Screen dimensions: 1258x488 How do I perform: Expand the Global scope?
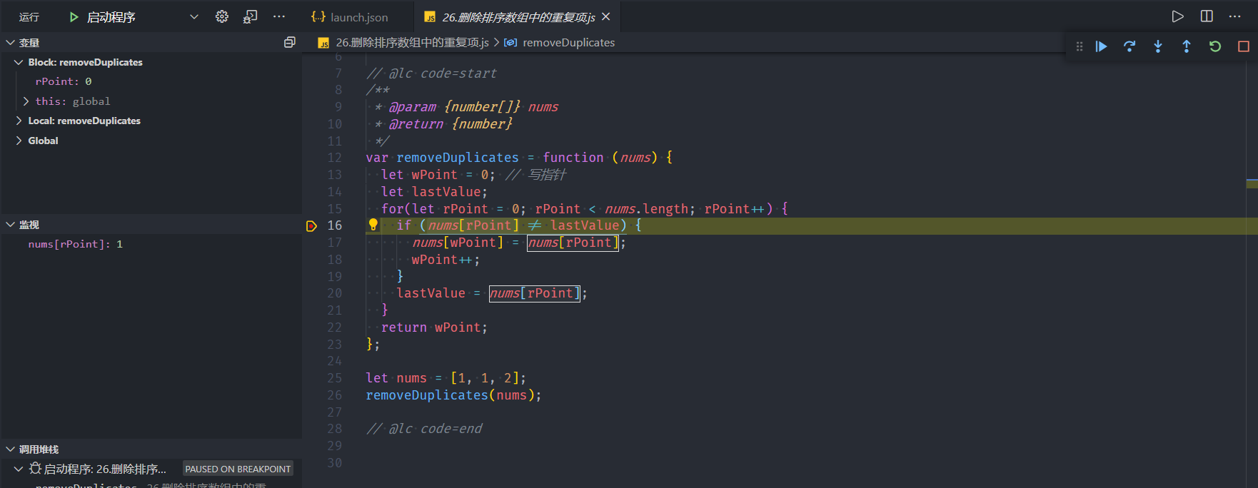pos(19,141)
